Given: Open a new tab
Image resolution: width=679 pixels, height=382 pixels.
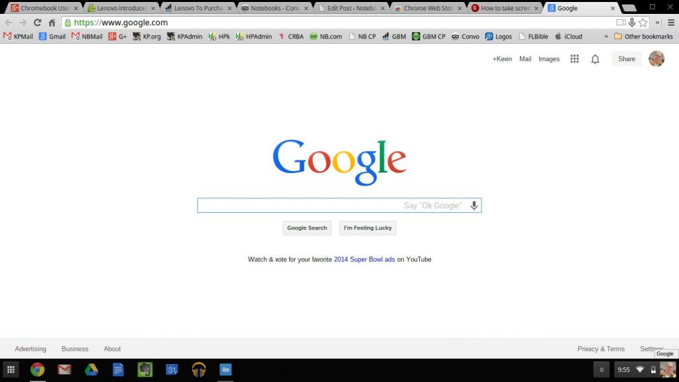Looking at the screenshot, I should click(629, 8).
